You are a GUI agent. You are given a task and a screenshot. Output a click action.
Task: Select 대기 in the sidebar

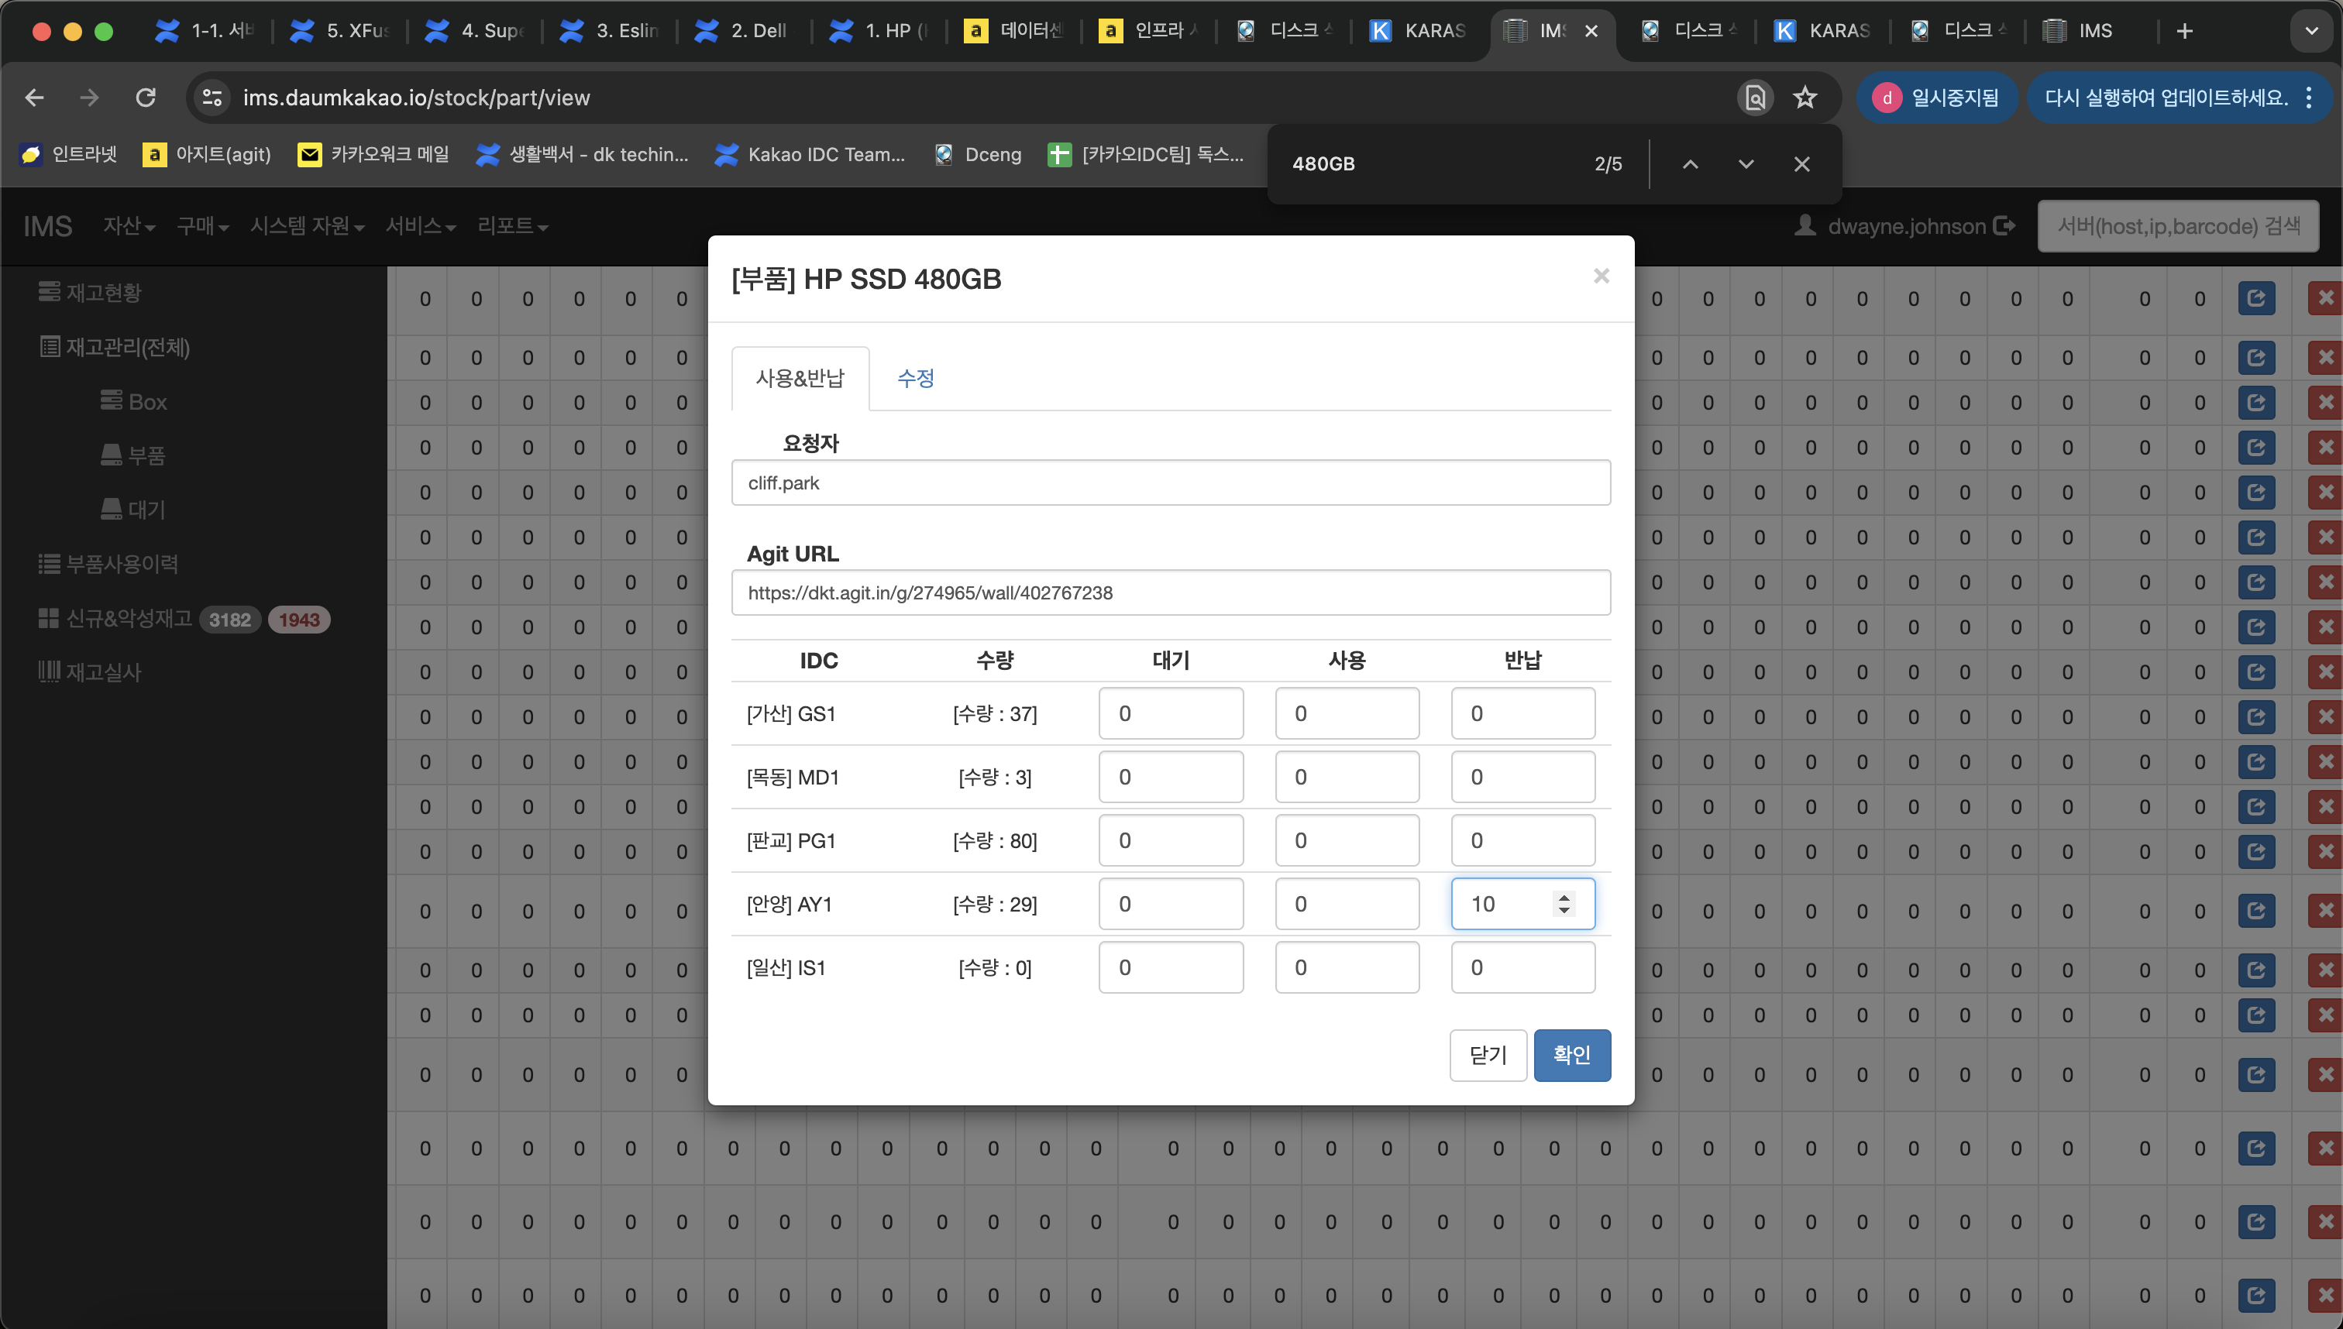pos(133,510)
